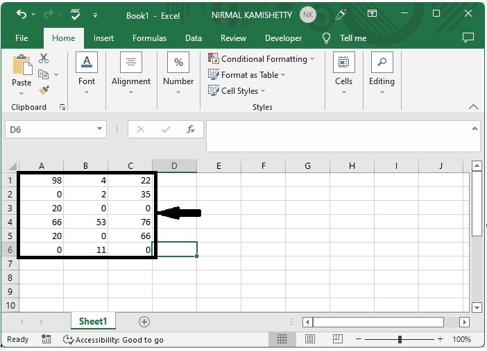
Task: Switch to Page Break Preview icon
Action: (337, 339)
